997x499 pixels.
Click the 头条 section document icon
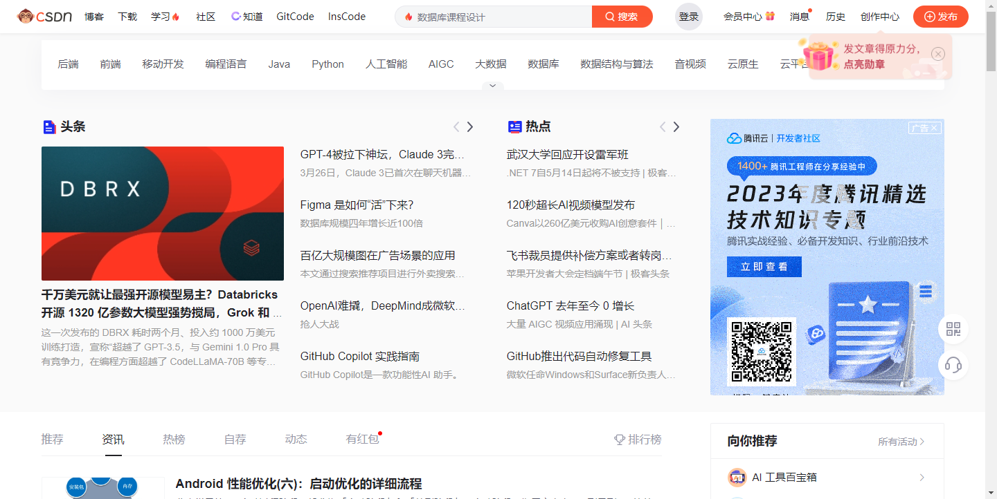click(49, 127)
